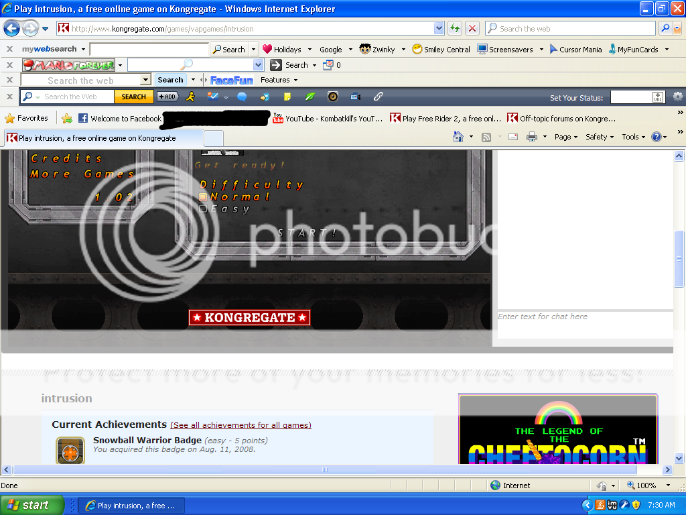Open Cursor Mania from the toolbar
The image size is (686, 515).
(575, 50)
